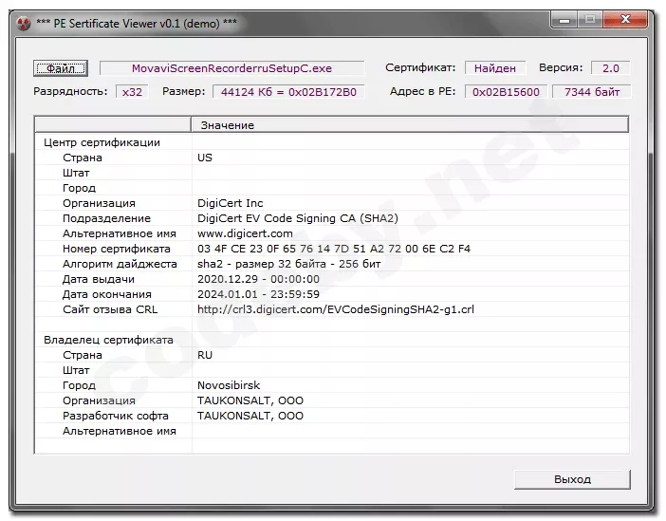666x521 pixels.
Task: Click the 7344 байт field
Action: [x=592, y=92]
